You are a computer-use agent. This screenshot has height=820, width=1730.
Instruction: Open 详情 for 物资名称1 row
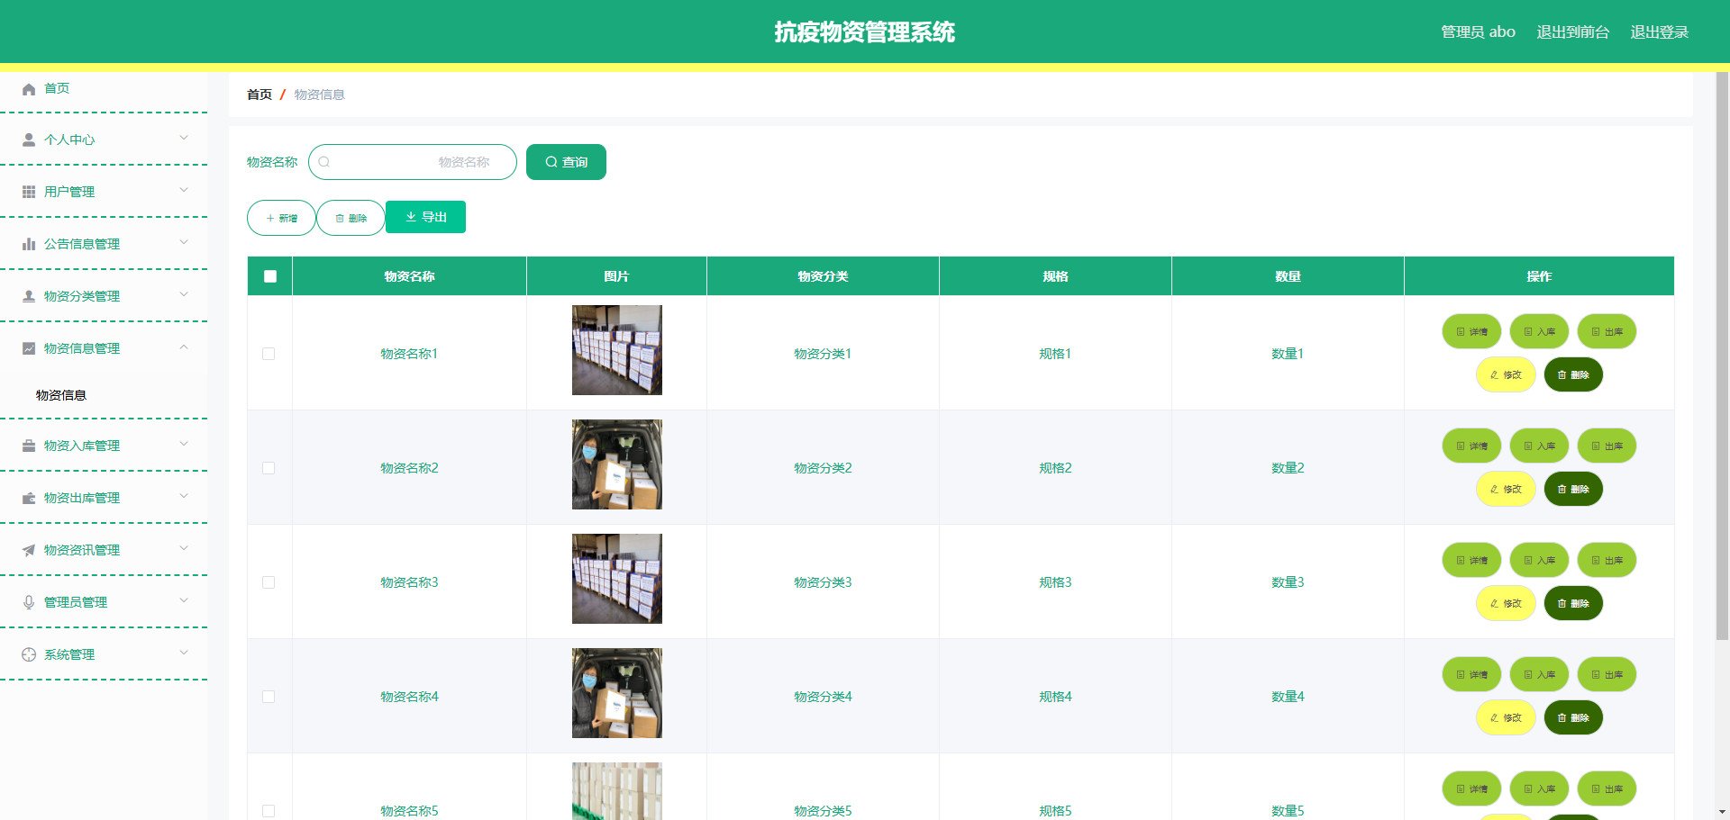1471,331
